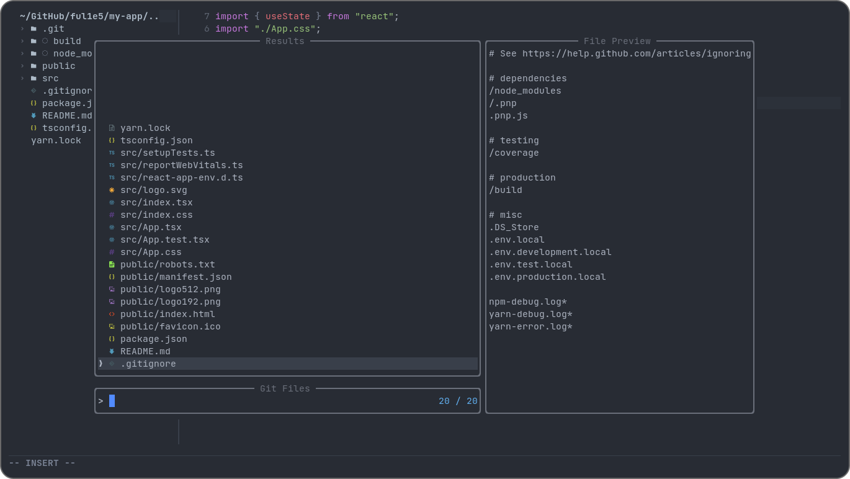
Task: Click the JSON braces icon beside package.j
Action: pyautogui.click(x=34, y=103)
